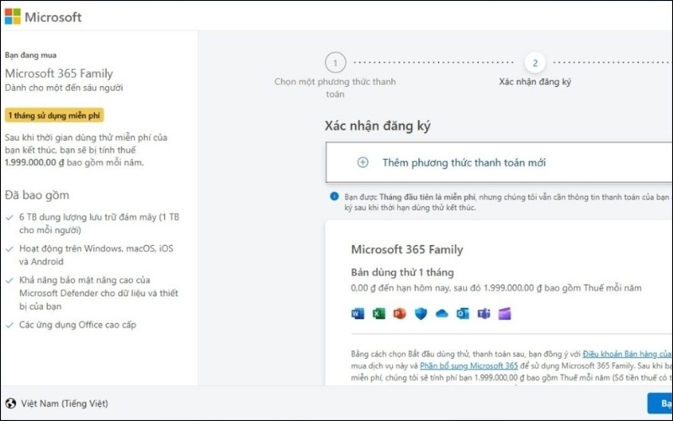Click the globe icon in the footer
Image resolution: width=673 pixels, height=421 pixels.
point(11,403)
